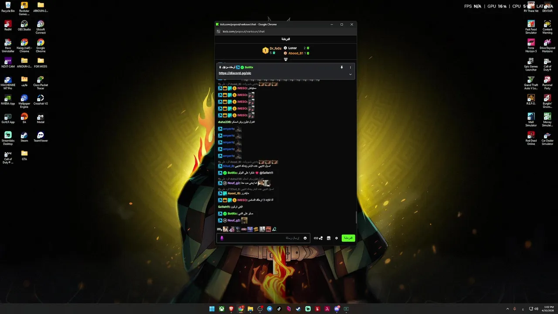This screenshot has height=314, width=558.
Task: Open Forza Horizon 5 desktop icon
Action: pos(531,46)
